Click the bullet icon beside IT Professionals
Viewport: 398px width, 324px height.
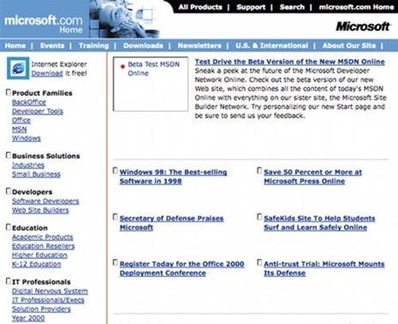(9, 281)
